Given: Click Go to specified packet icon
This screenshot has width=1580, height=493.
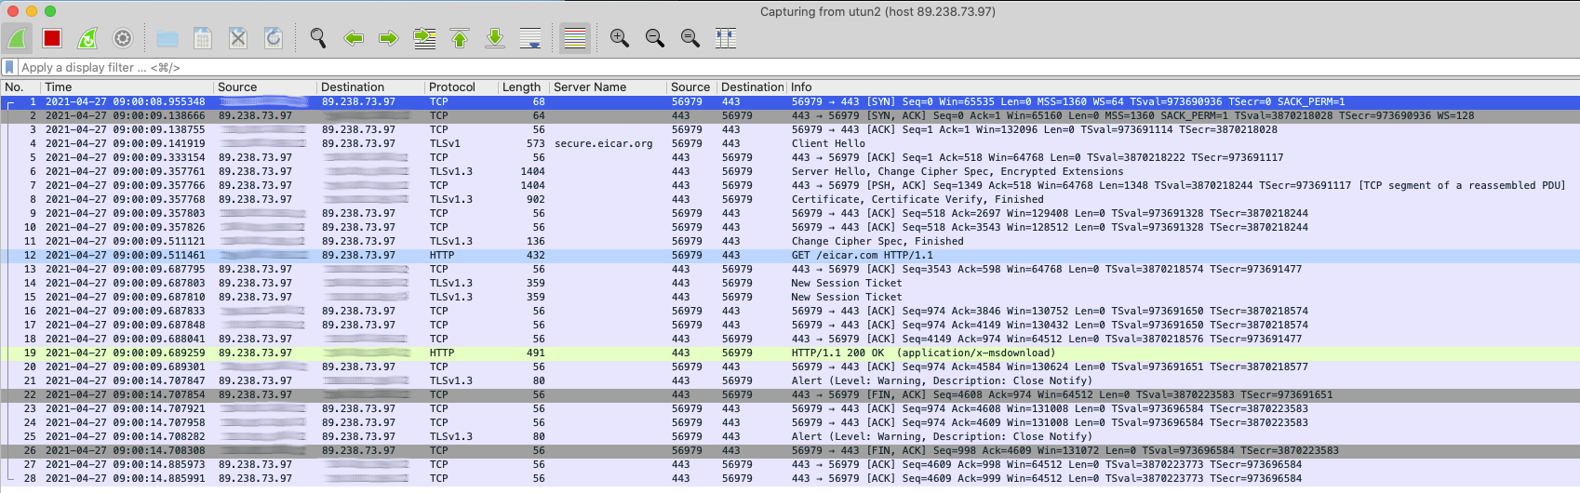Looking at the screenshot, I should point(424,38).
